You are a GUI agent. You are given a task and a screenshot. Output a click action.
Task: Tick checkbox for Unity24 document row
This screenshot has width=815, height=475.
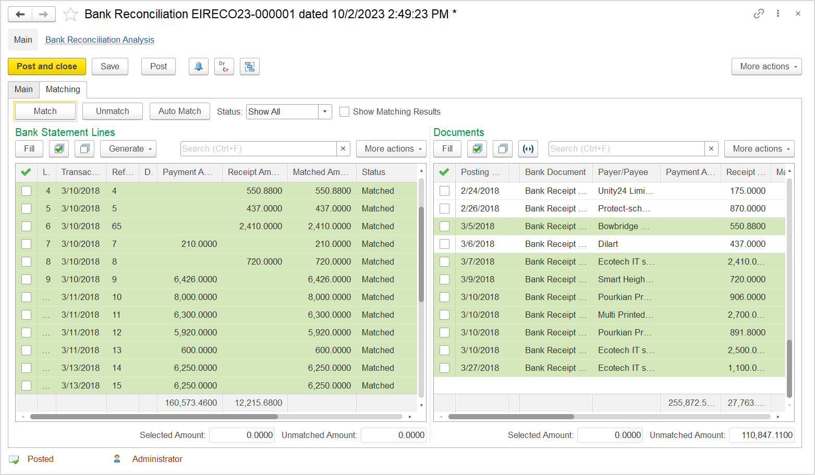[x=444, y=191]
